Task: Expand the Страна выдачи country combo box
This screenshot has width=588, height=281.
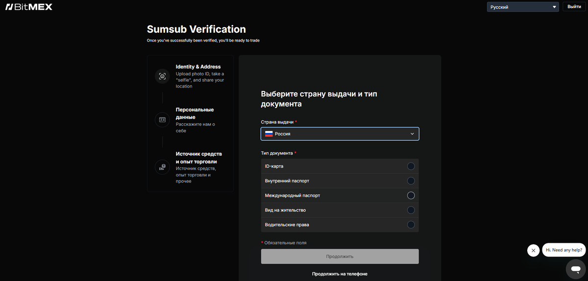Action: click(x=340, y=134)
